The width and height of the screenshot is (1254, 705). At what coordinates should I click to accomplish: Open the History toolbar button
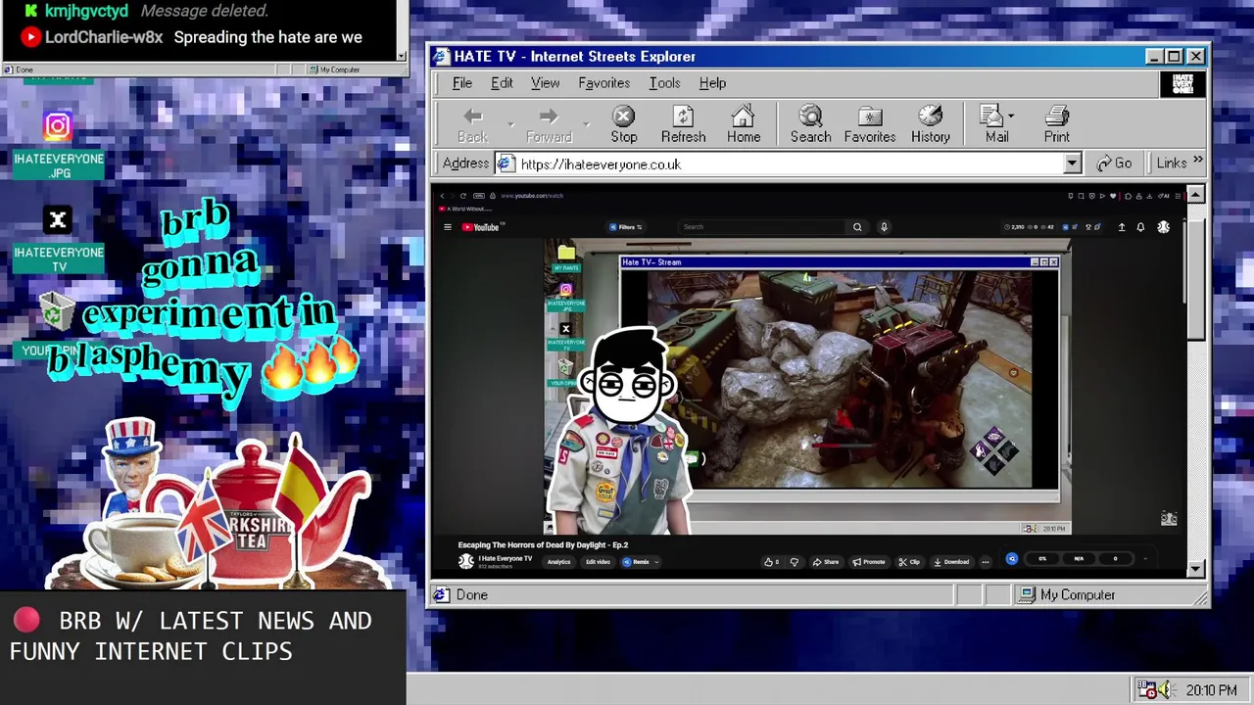pos(931,125)
